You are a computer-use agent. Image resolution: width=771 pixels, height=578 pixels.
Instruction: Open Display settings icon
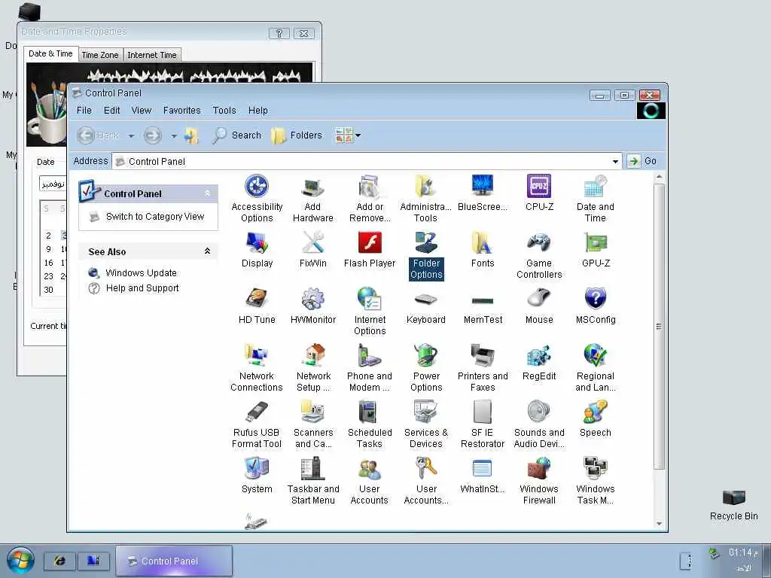click(257, 249)
